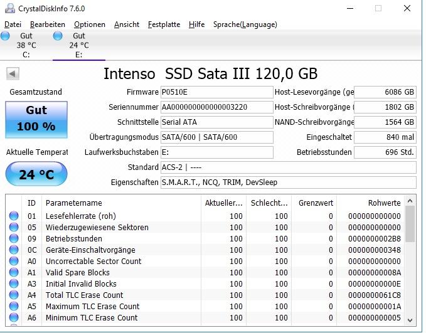This screenshot has width=426, height=333.
Task: Go to previous disk with left arrow button
Action: (x=13, y=73)
